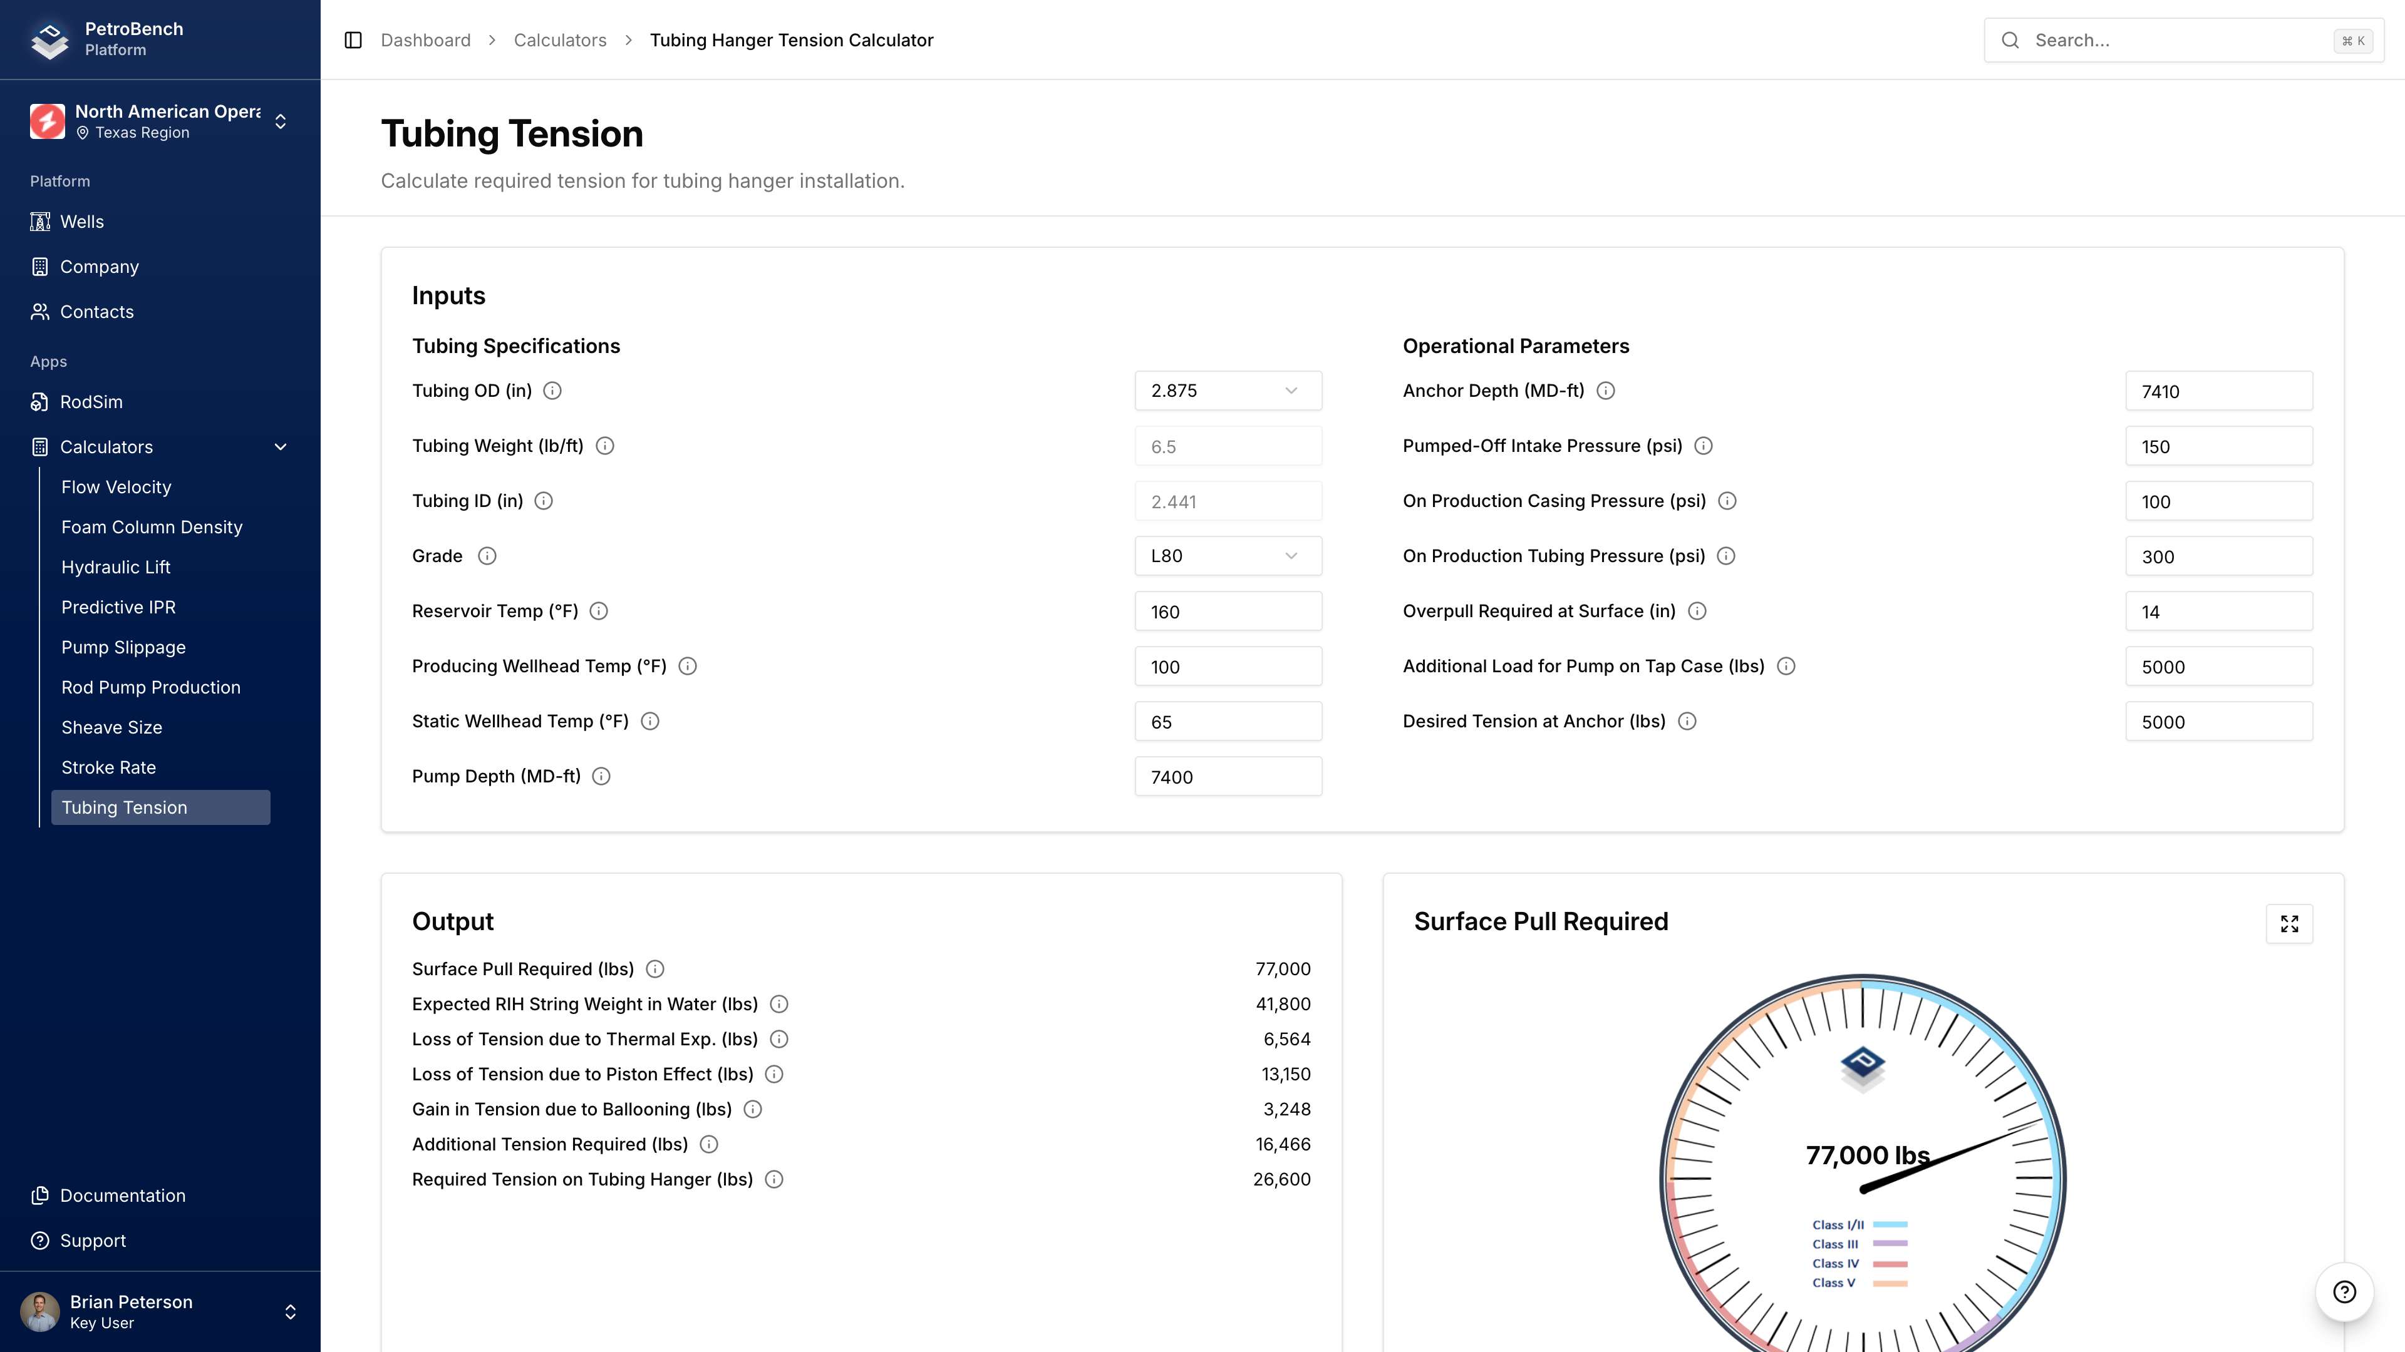Open Brian Peterson user menu
The image size is (2405, 1352).
point(158,1311)
